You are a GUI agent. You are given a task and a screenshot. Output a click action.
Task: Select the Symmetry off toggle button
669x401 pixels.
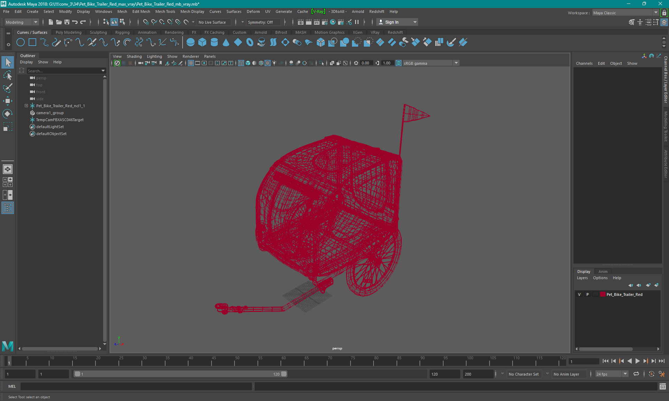pyautogui.click(x=261, y=22)
